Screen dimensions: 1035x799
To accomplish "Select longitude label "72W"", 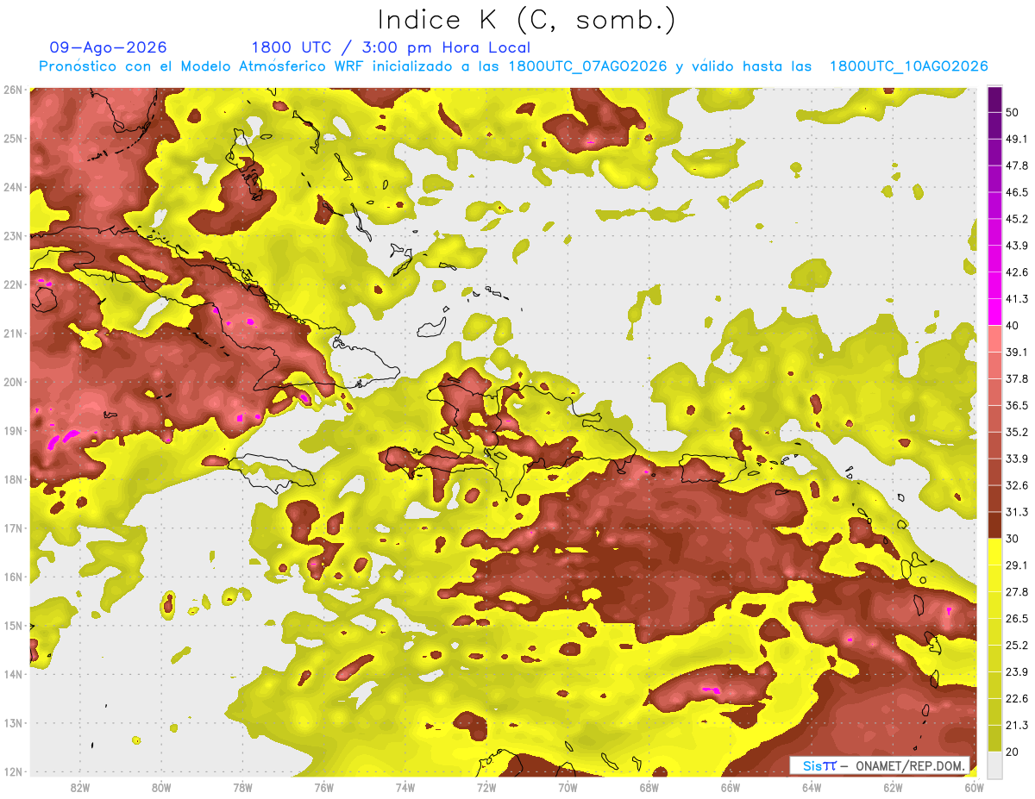I will click(486, 787).
